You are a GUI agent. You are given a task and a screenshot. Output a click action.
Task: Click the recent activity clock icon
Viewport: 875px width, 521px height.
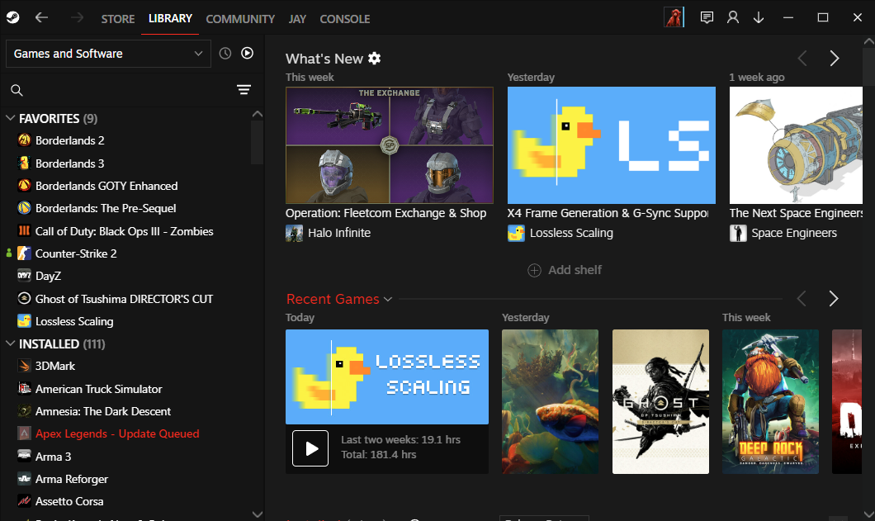pos(225,54)
